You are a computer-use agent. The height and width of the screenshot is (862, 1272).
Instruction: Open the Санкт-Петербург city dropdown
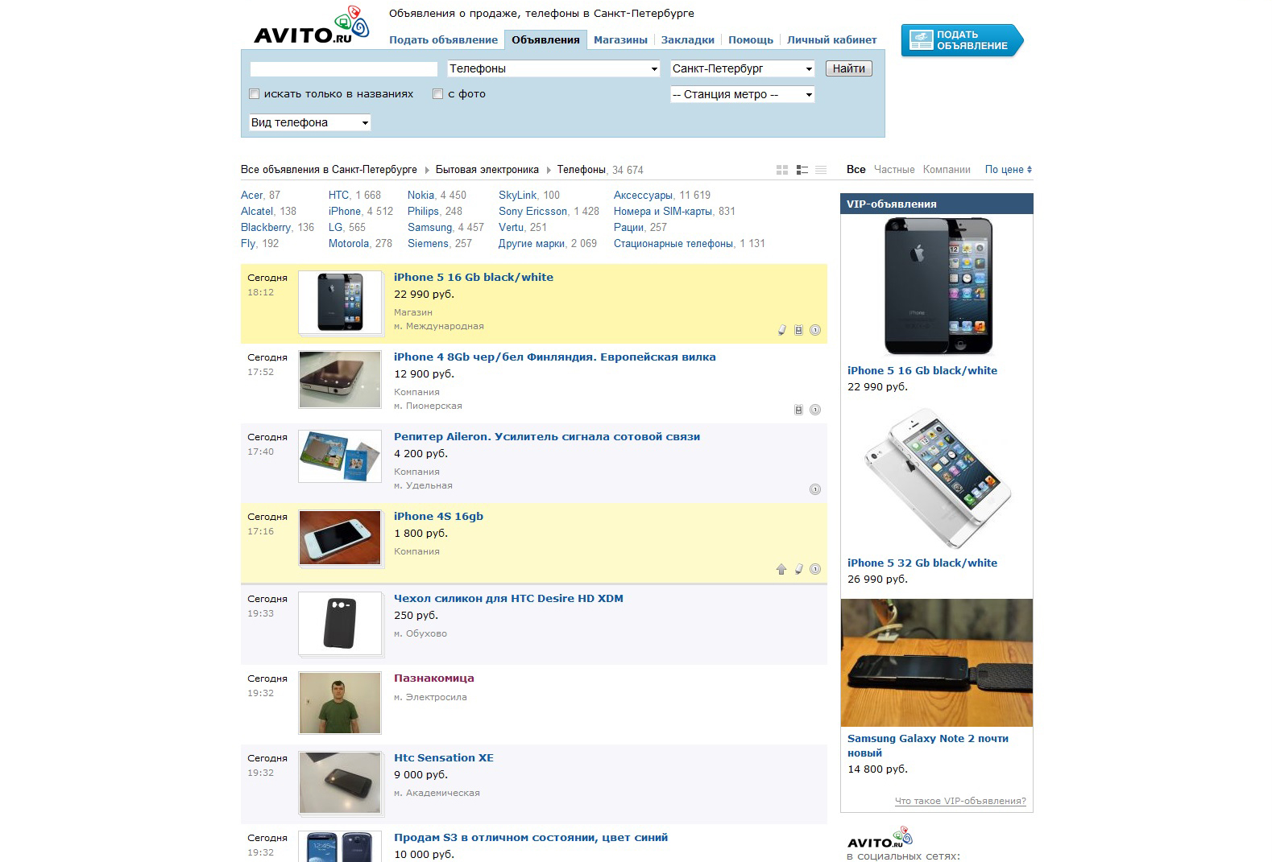[x=743, y=69]
